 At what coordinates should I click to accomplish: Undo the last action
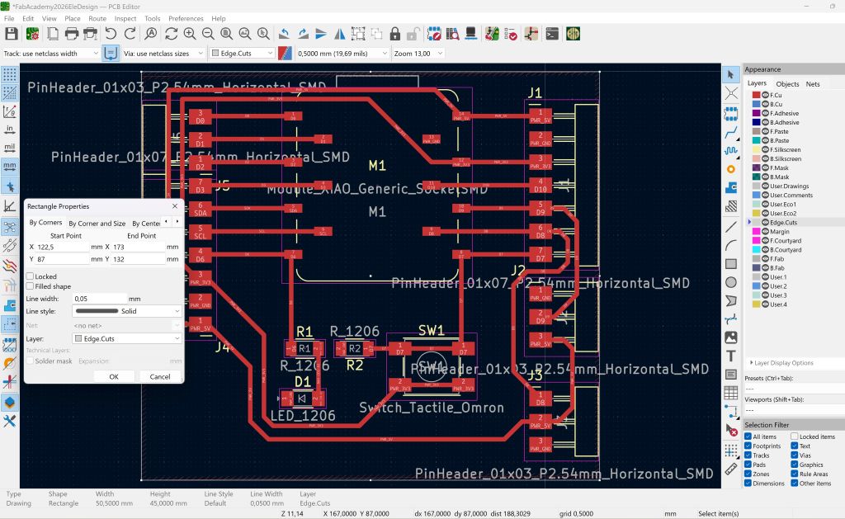[111, 34]
